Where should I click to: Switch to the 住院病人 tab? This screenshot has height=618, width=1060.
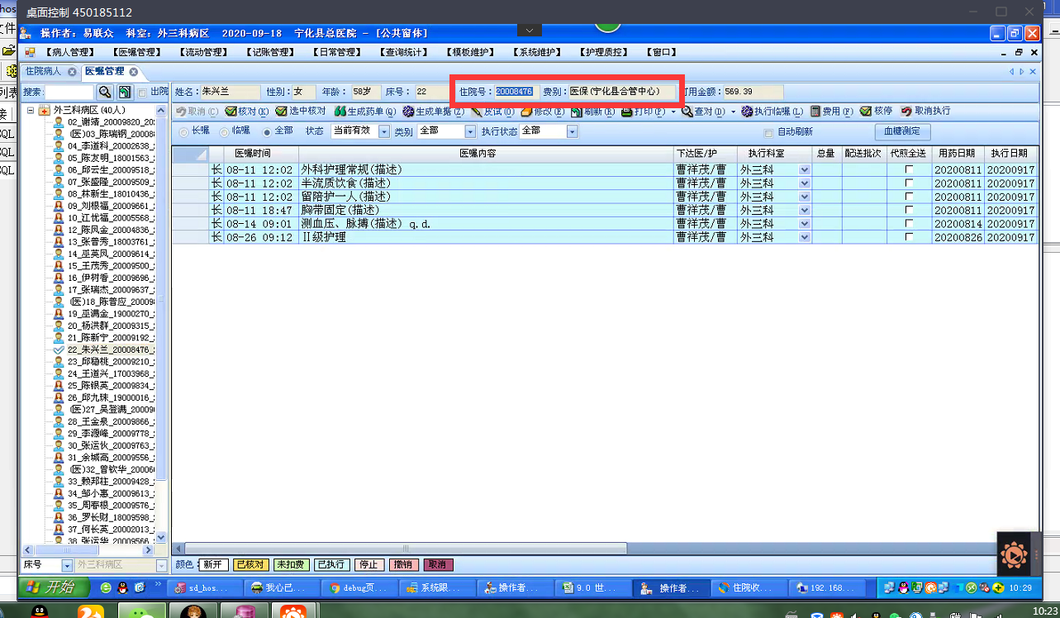pyautogui.click(x=43, y=72)
